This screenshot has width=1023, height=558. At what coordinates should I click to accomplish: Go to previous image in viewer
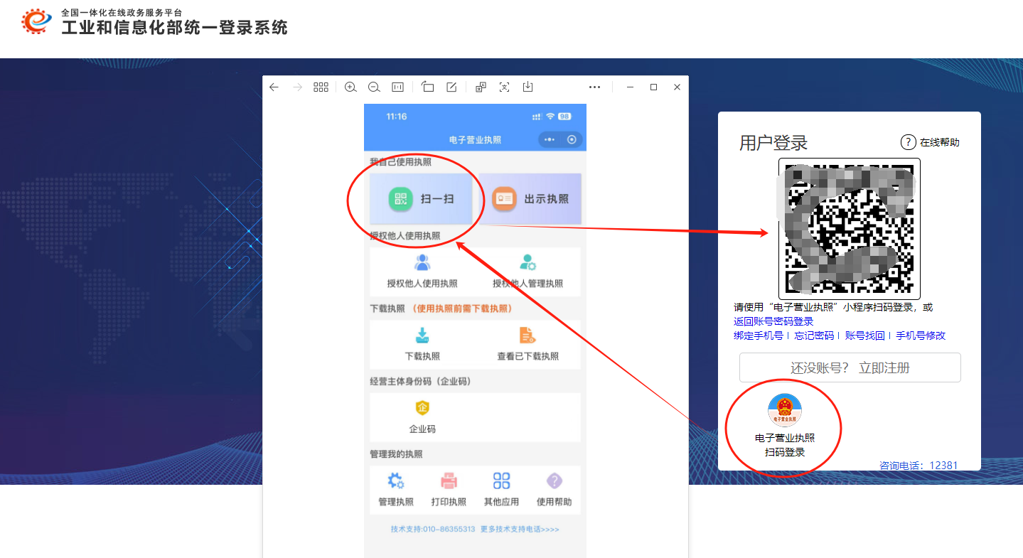(x=274, y=87)
